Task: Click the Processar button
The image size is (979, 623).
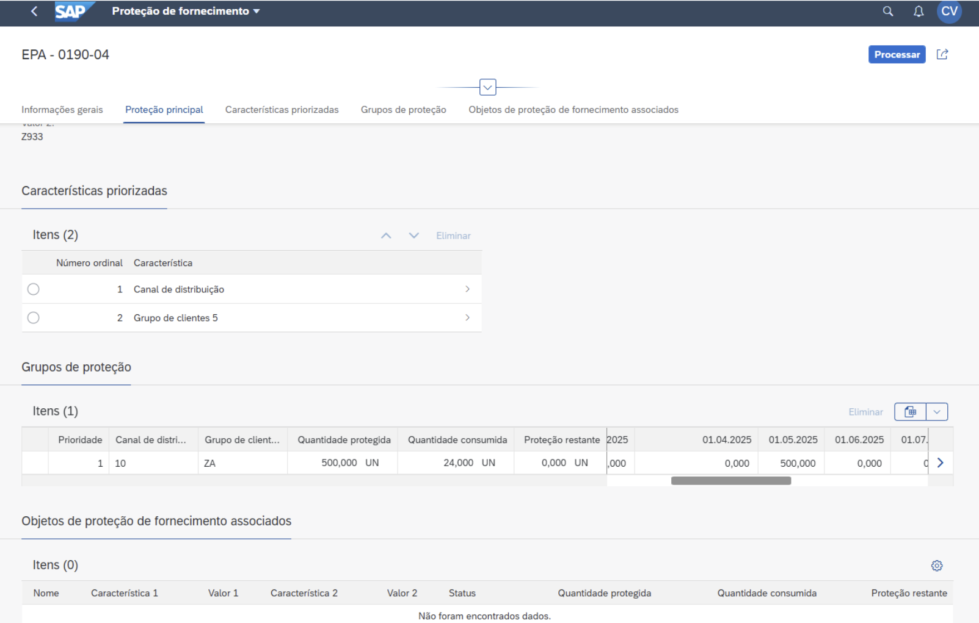Action: click(x=897, y=54)
